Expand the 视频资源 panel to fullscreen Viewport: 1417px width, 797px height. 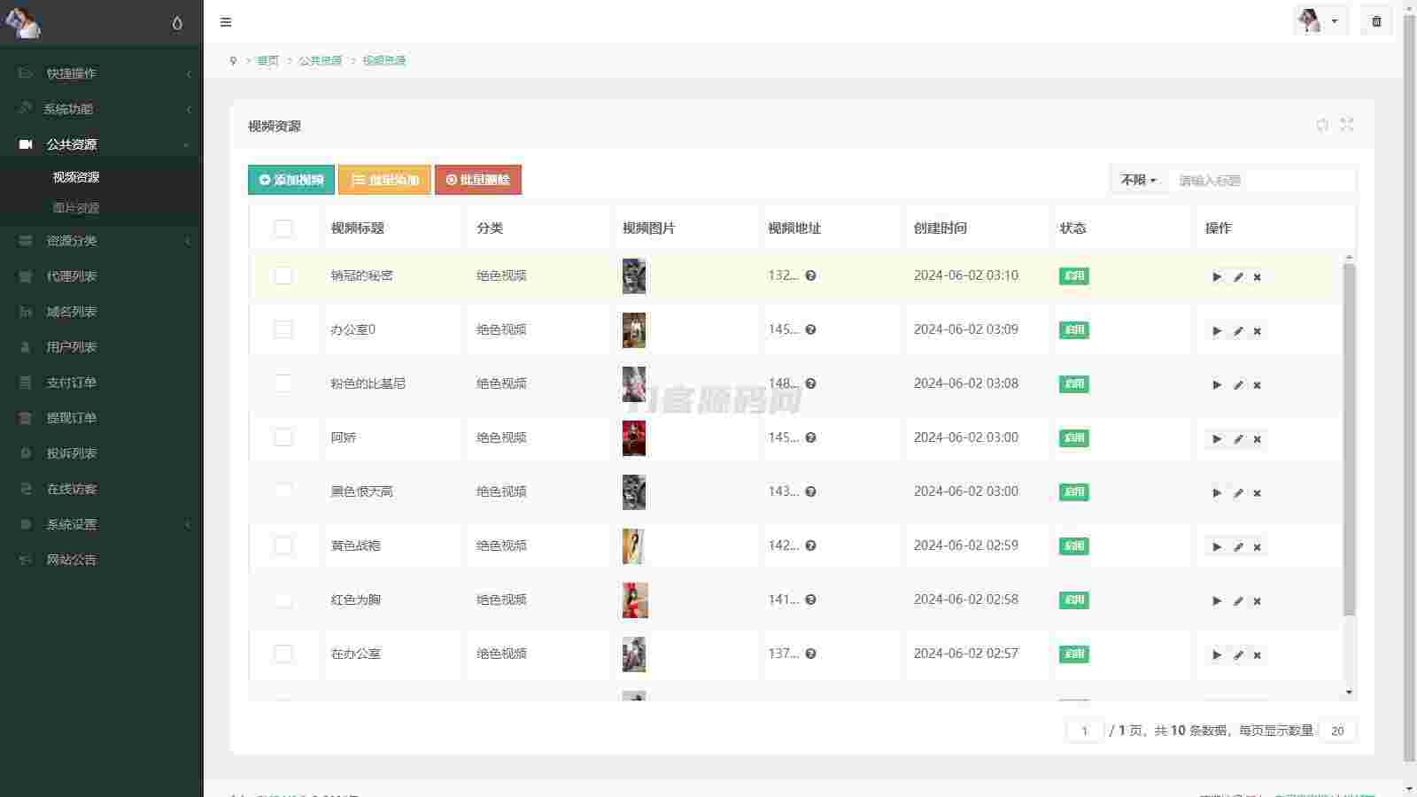click(1347, 125)
